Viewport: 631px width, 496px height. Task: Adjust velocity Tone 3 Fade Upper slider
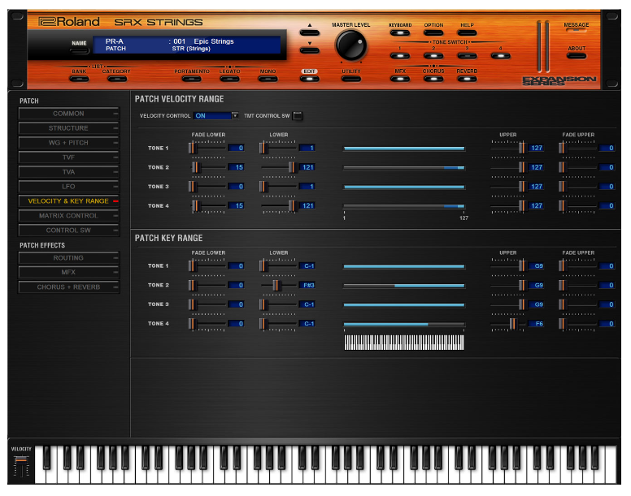[563, 187]
